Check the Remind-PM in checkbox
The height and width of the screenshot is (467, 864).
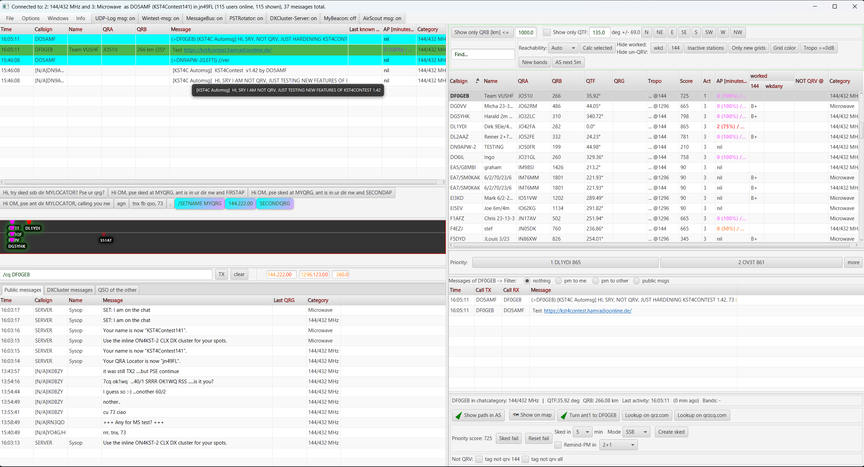[x=558, y=445]
